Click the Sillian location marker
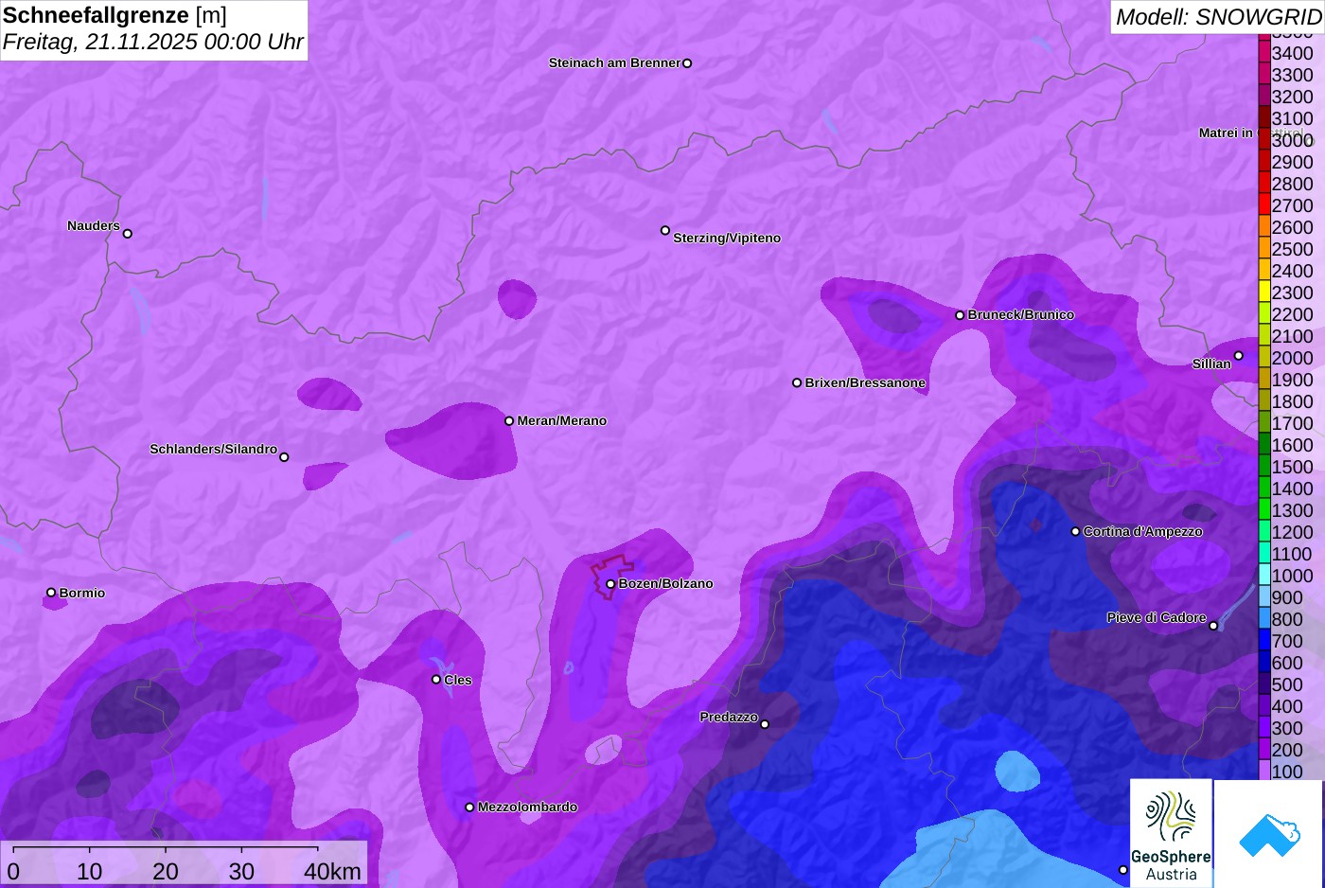The image size is (1325, 888). click(1238, 356)
